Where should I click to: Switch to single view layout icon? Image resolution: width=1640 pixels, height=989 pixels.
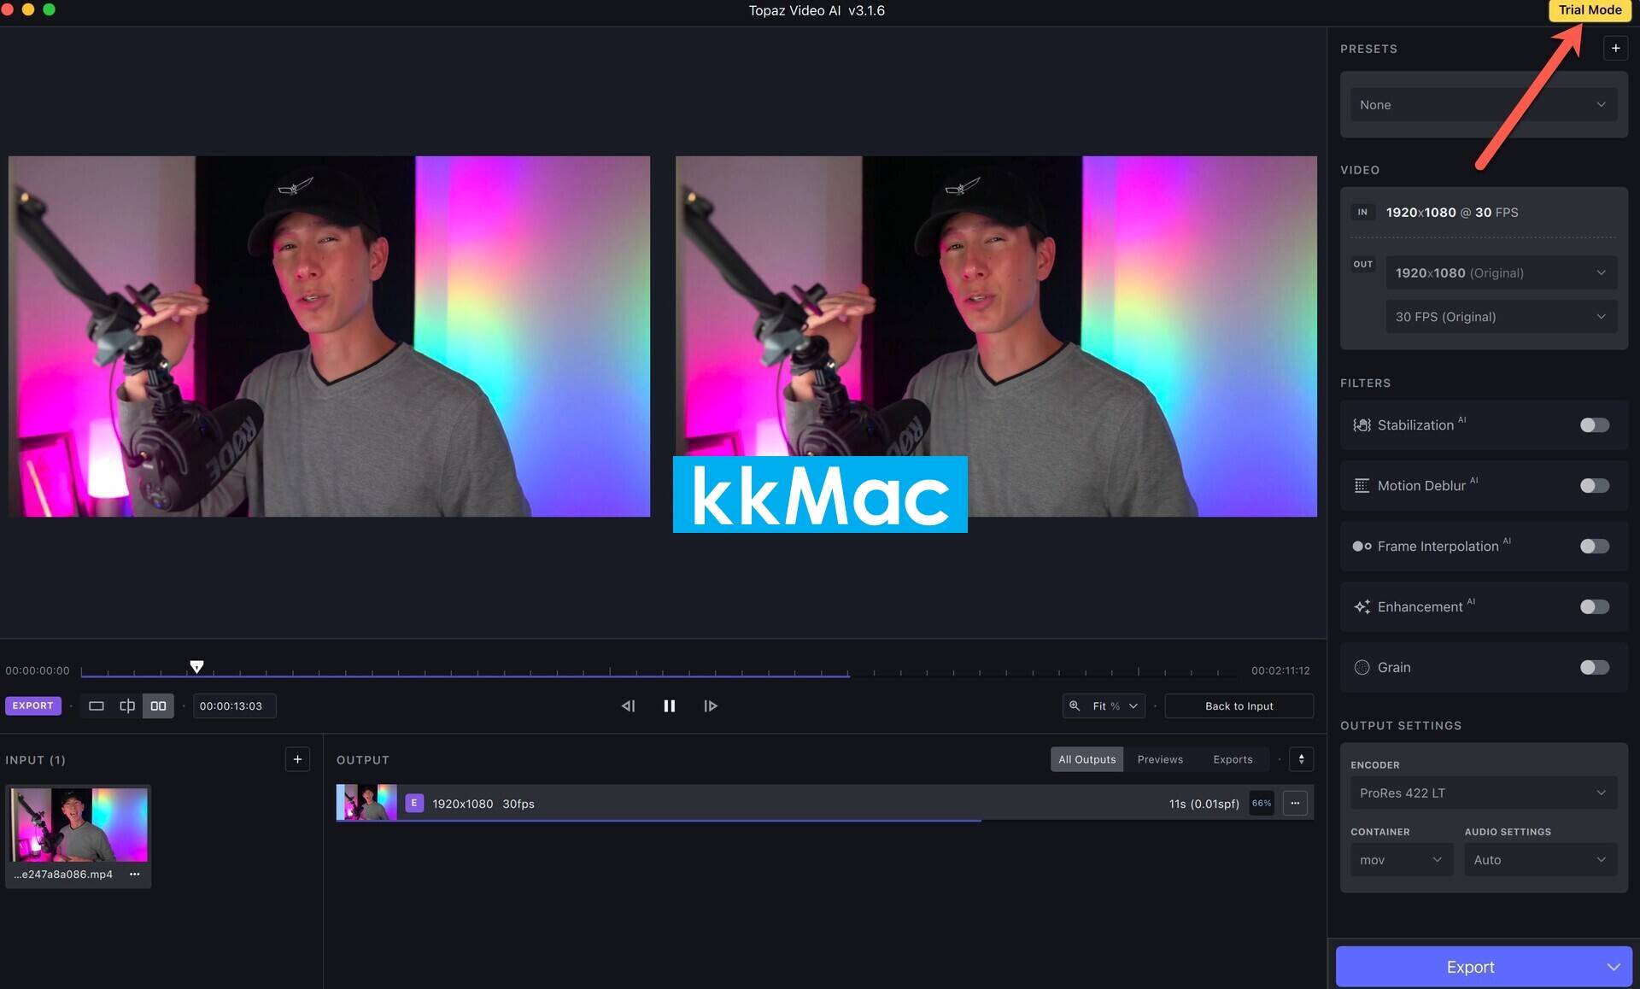[97, 706]
